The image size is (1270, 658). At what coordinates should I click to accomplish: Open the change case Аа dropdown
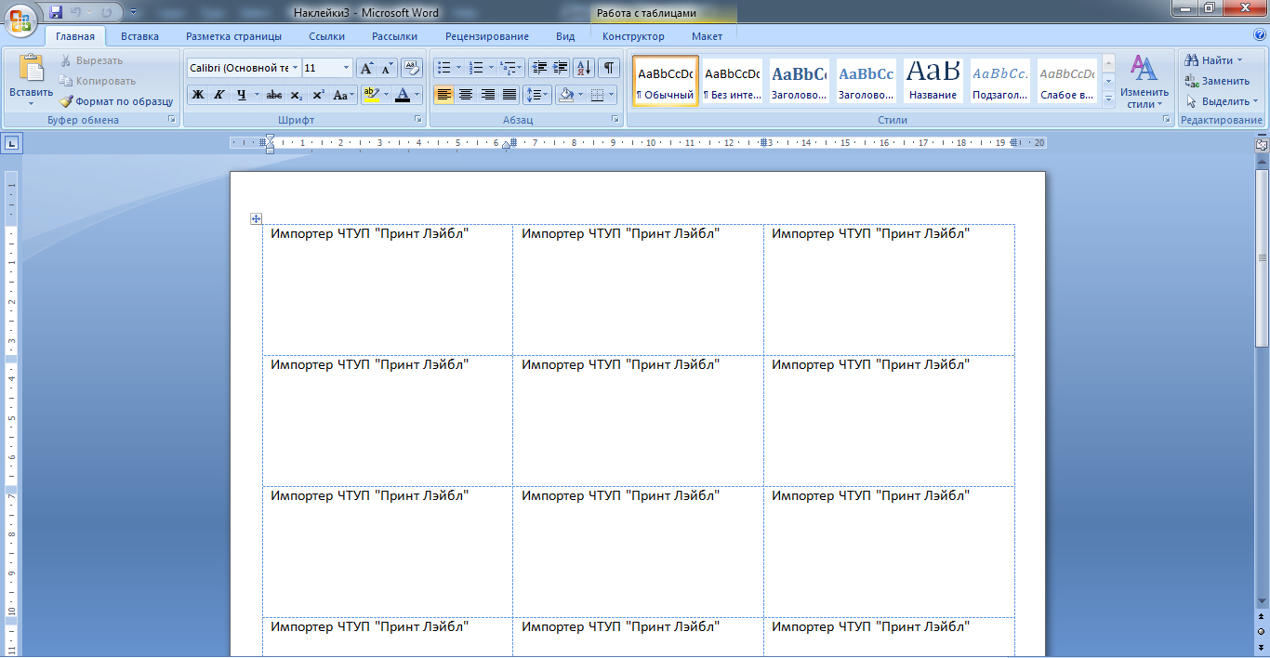tap(344, 95)
